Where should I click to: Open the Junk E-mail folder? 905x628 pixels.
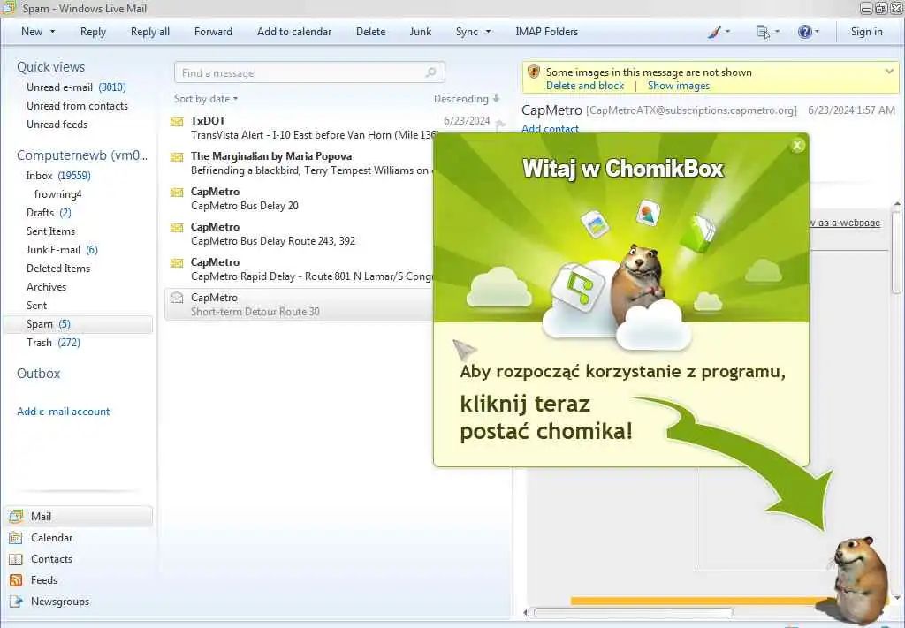point(62,250)
